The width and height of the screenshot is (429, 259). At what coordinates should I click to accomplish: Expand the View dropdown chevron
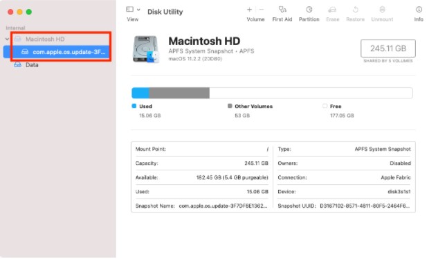click(x=138, y=10)
